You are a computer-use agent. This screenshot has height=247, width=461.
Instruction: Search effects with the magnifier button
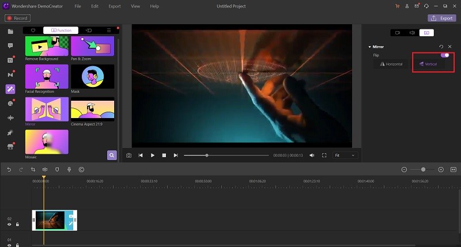coord(112,155)
